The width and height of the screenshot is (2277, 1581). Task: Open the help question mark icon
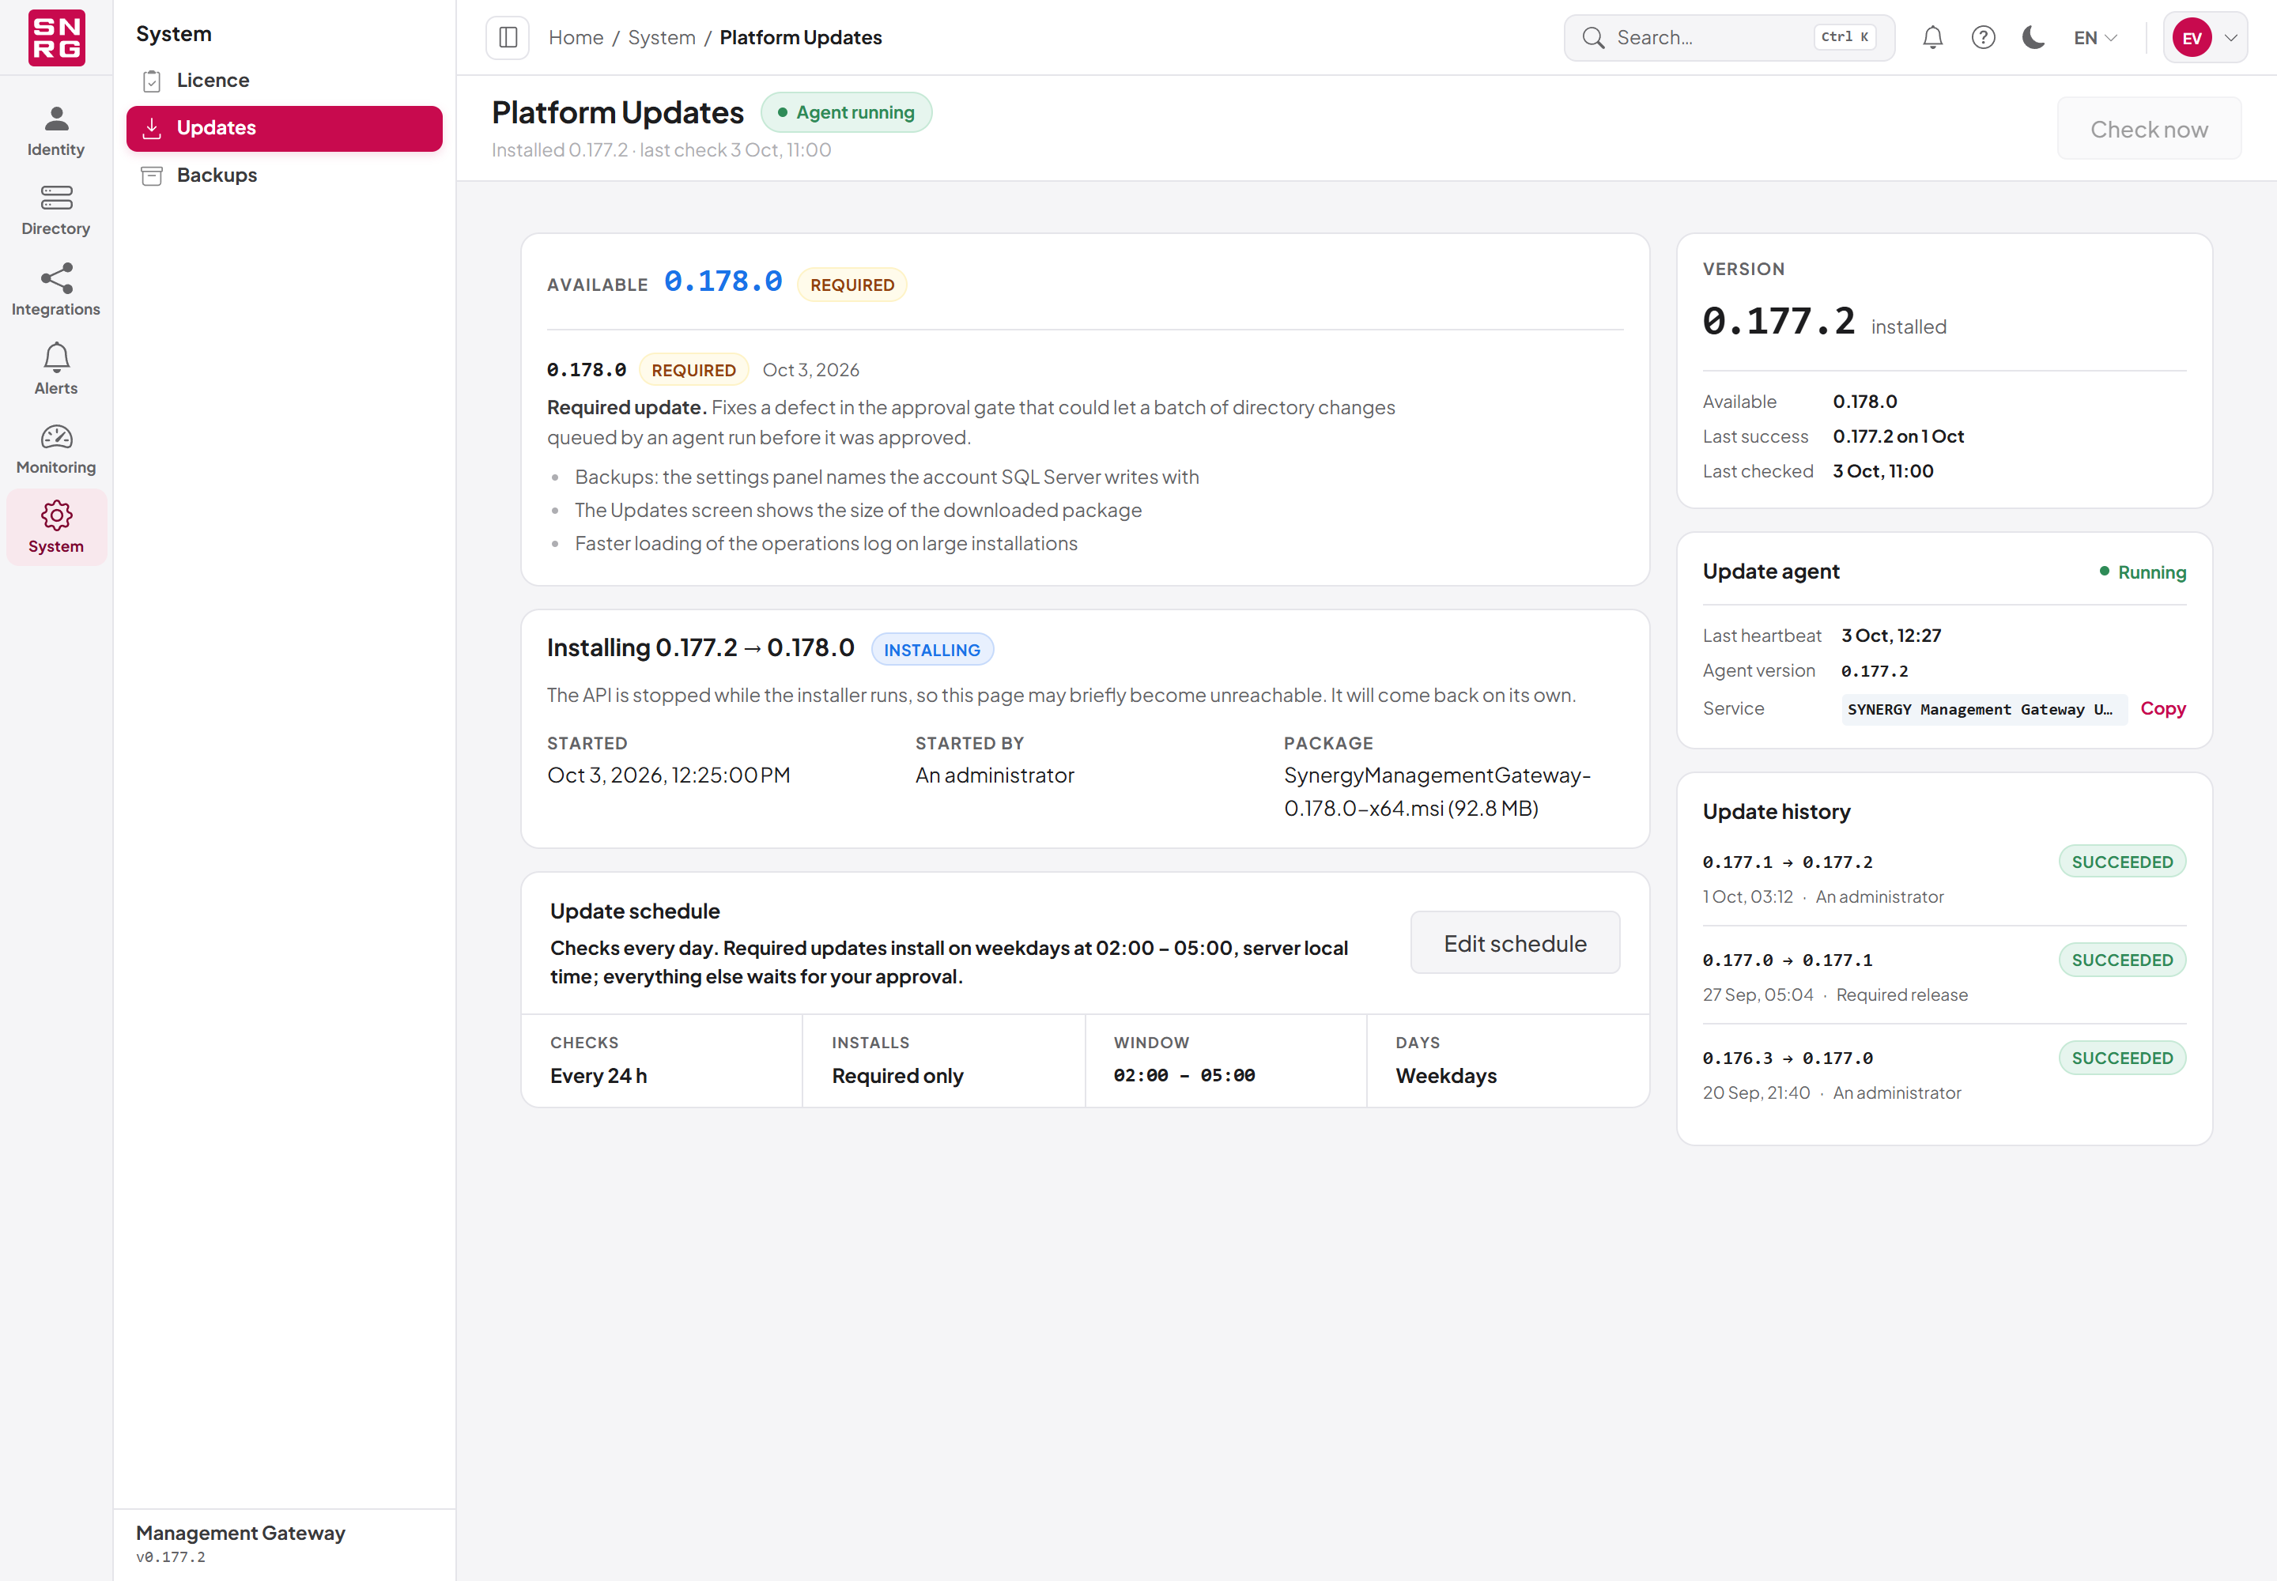pos(1983,38)
